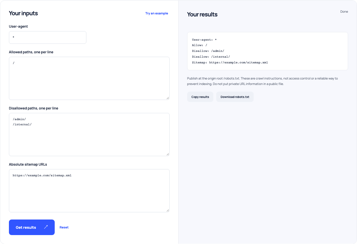This screenshot has height=244, width=357.
Task: Click the Try an example link
Action: tap(157, 13)
